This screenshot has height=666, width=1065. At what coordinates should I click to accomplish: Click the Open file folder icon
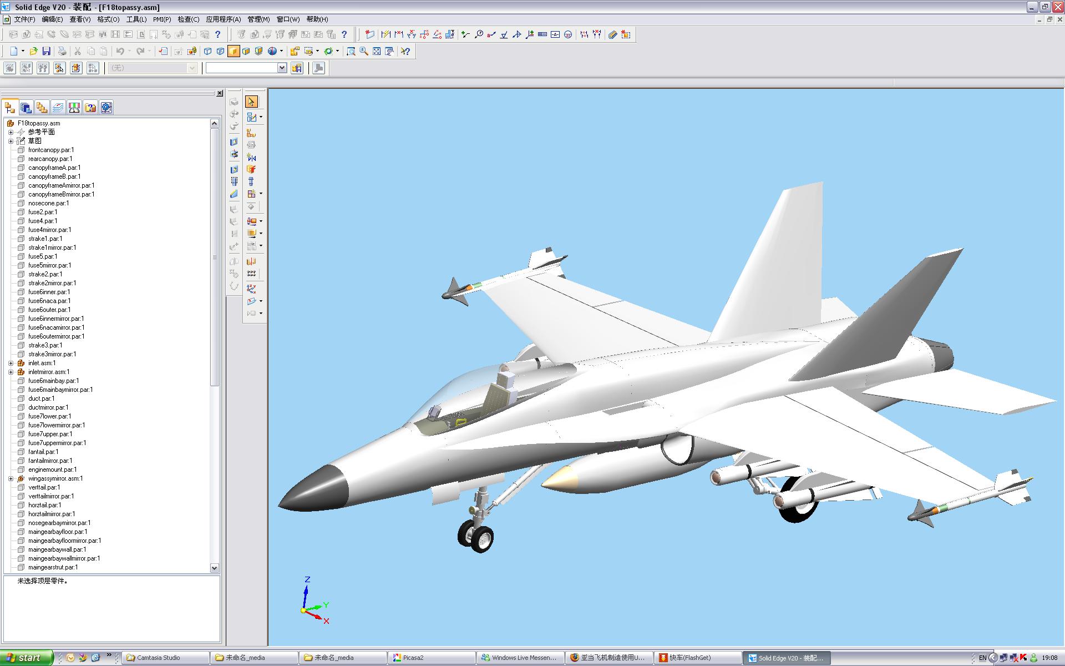[33, 52]
